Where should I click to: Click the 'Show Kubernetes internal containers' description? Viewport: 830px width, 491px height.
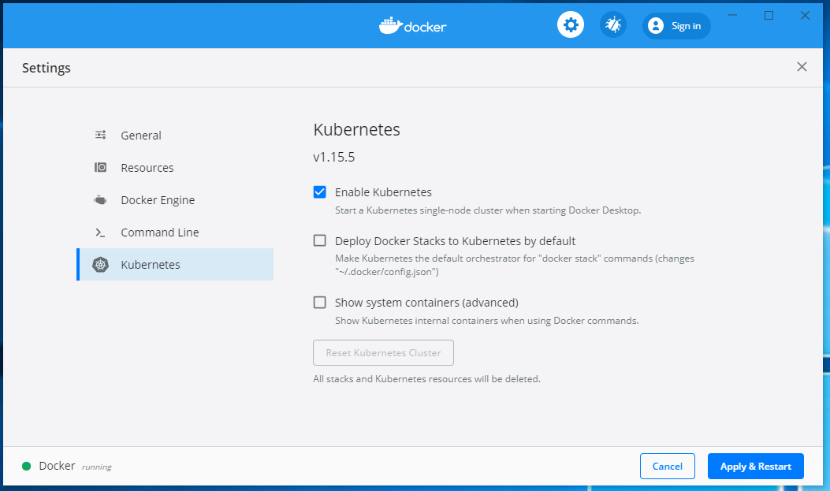[x=486, y=321]
